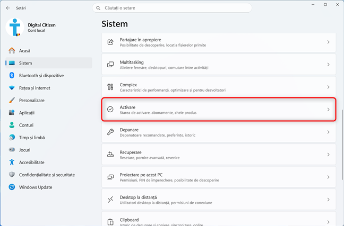Click 'Resetare, pornire avansată, revenire' text
This screenshot has height=226, width=344.
coord(150,158)
